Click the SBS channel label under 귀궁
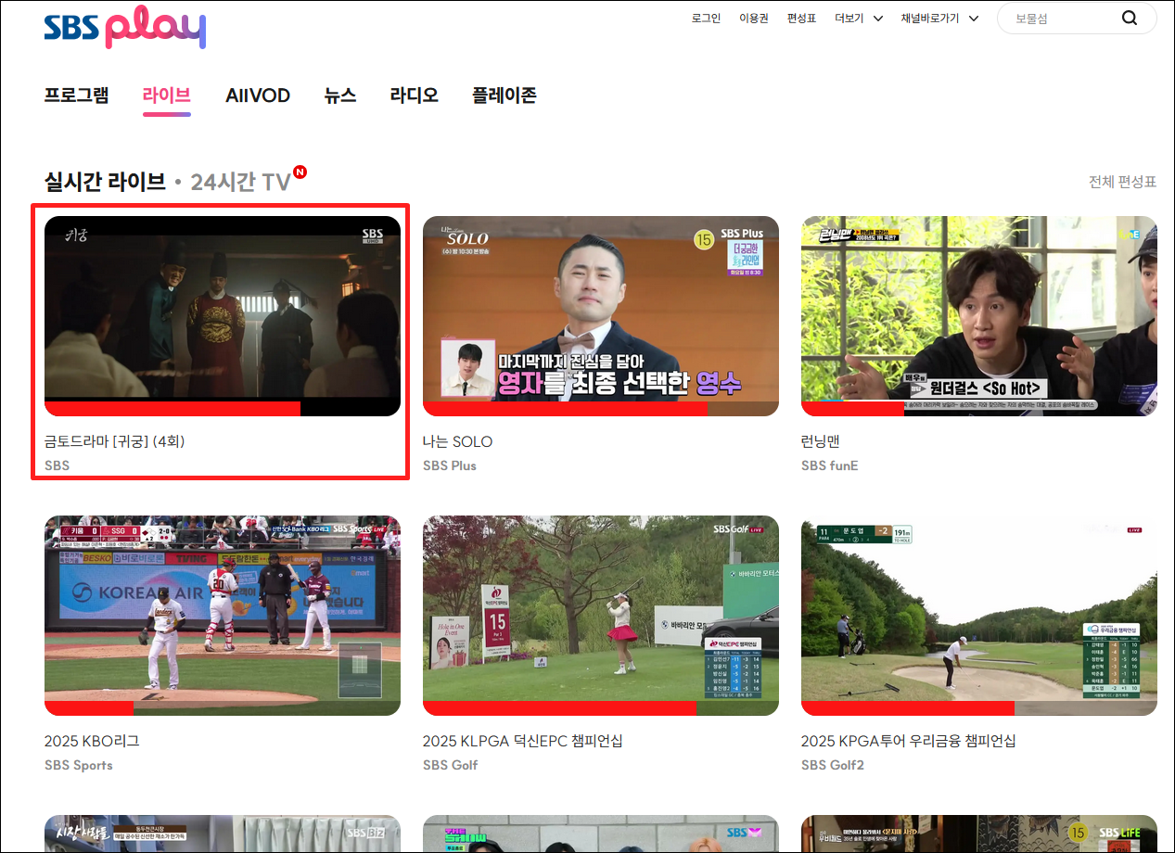This screenshot has height=853, width=1175. (57, 465)
